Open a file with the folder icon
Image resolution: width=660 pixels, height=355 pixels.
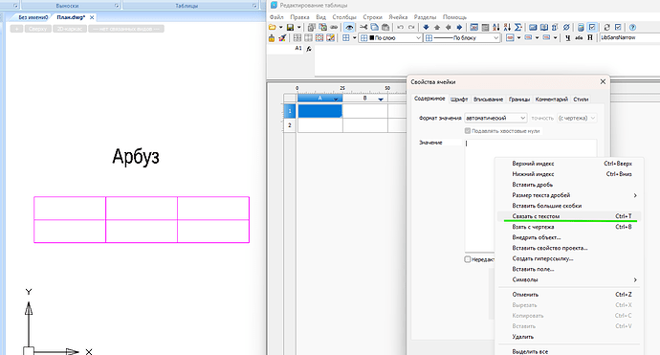tap(273, 28)
